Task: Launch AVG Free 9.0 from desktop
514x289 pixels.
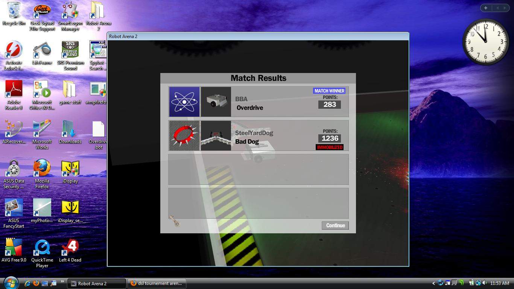Action: pyautogui.click(x=14, y=248)
